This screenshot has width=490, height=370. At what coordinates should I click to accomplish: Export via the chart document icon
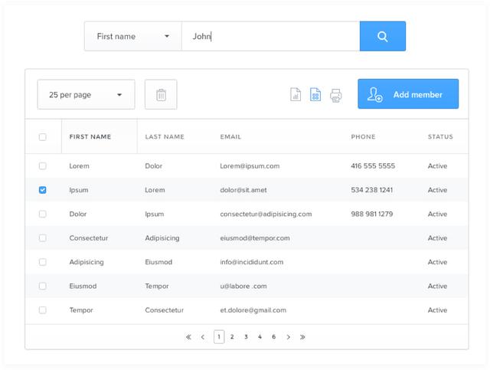296,95
